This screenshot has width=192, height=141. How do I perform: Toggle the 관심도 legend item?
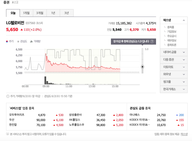22,42
